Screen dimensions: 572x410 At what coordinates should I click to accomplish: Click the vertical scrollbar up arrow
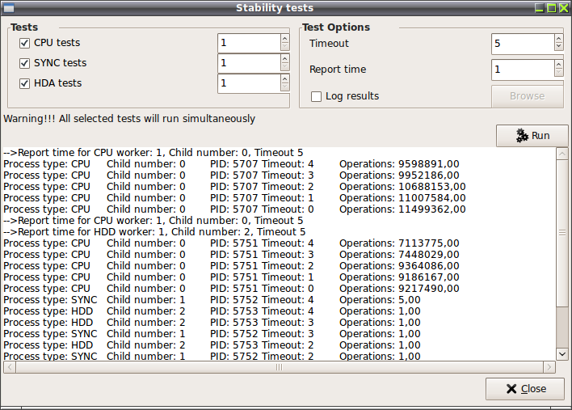[562, 154]
